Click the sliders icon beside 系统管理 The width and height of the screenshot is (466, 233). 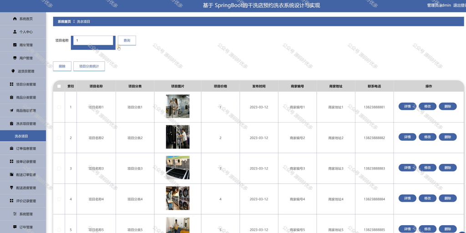tap(15, 214)
